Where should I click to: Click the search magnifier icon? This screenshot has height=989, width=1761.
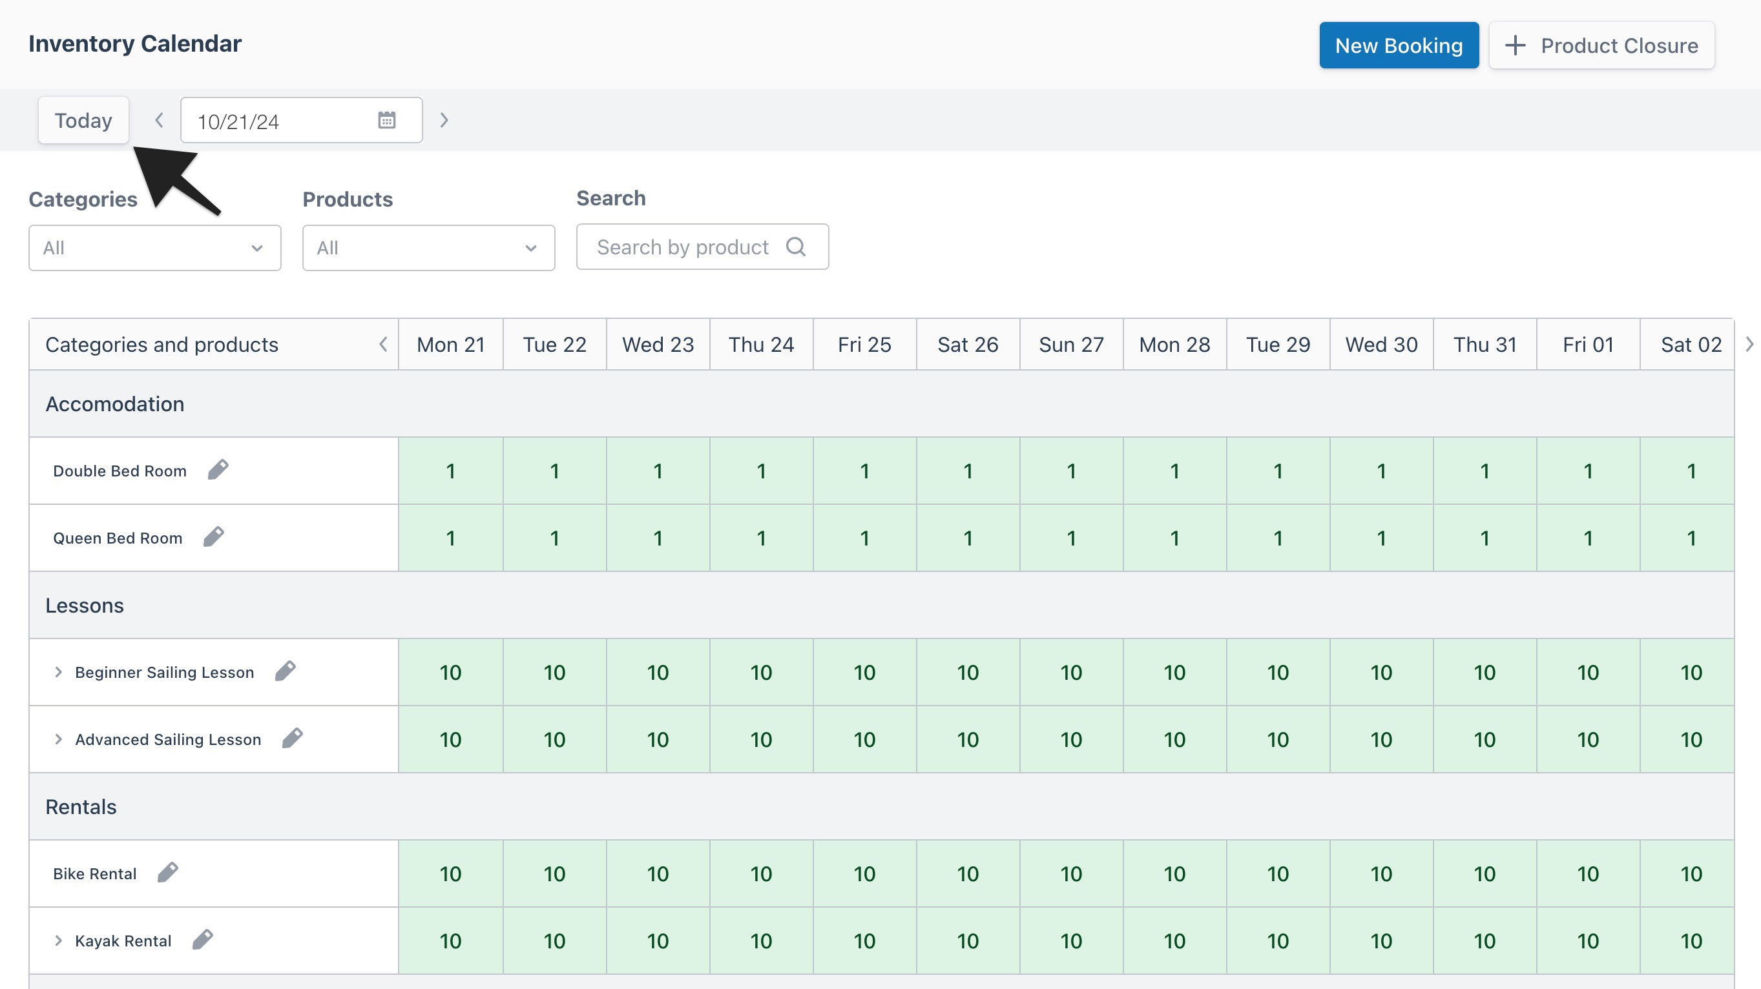796,247
